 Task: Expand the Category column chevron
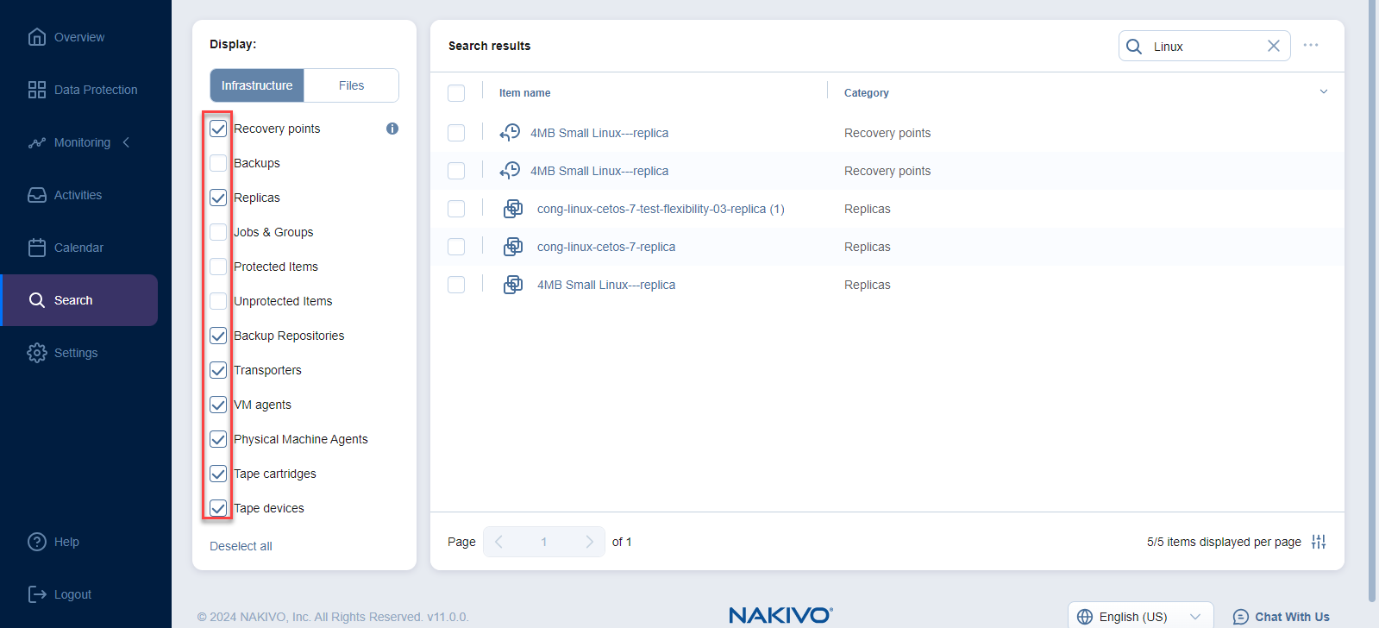tap(1323, 92)
